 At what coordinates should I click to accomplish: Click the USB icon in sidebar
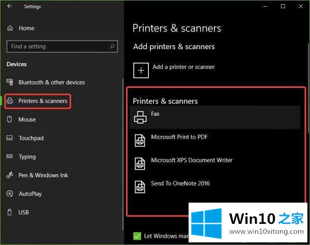tap(9, 212)
